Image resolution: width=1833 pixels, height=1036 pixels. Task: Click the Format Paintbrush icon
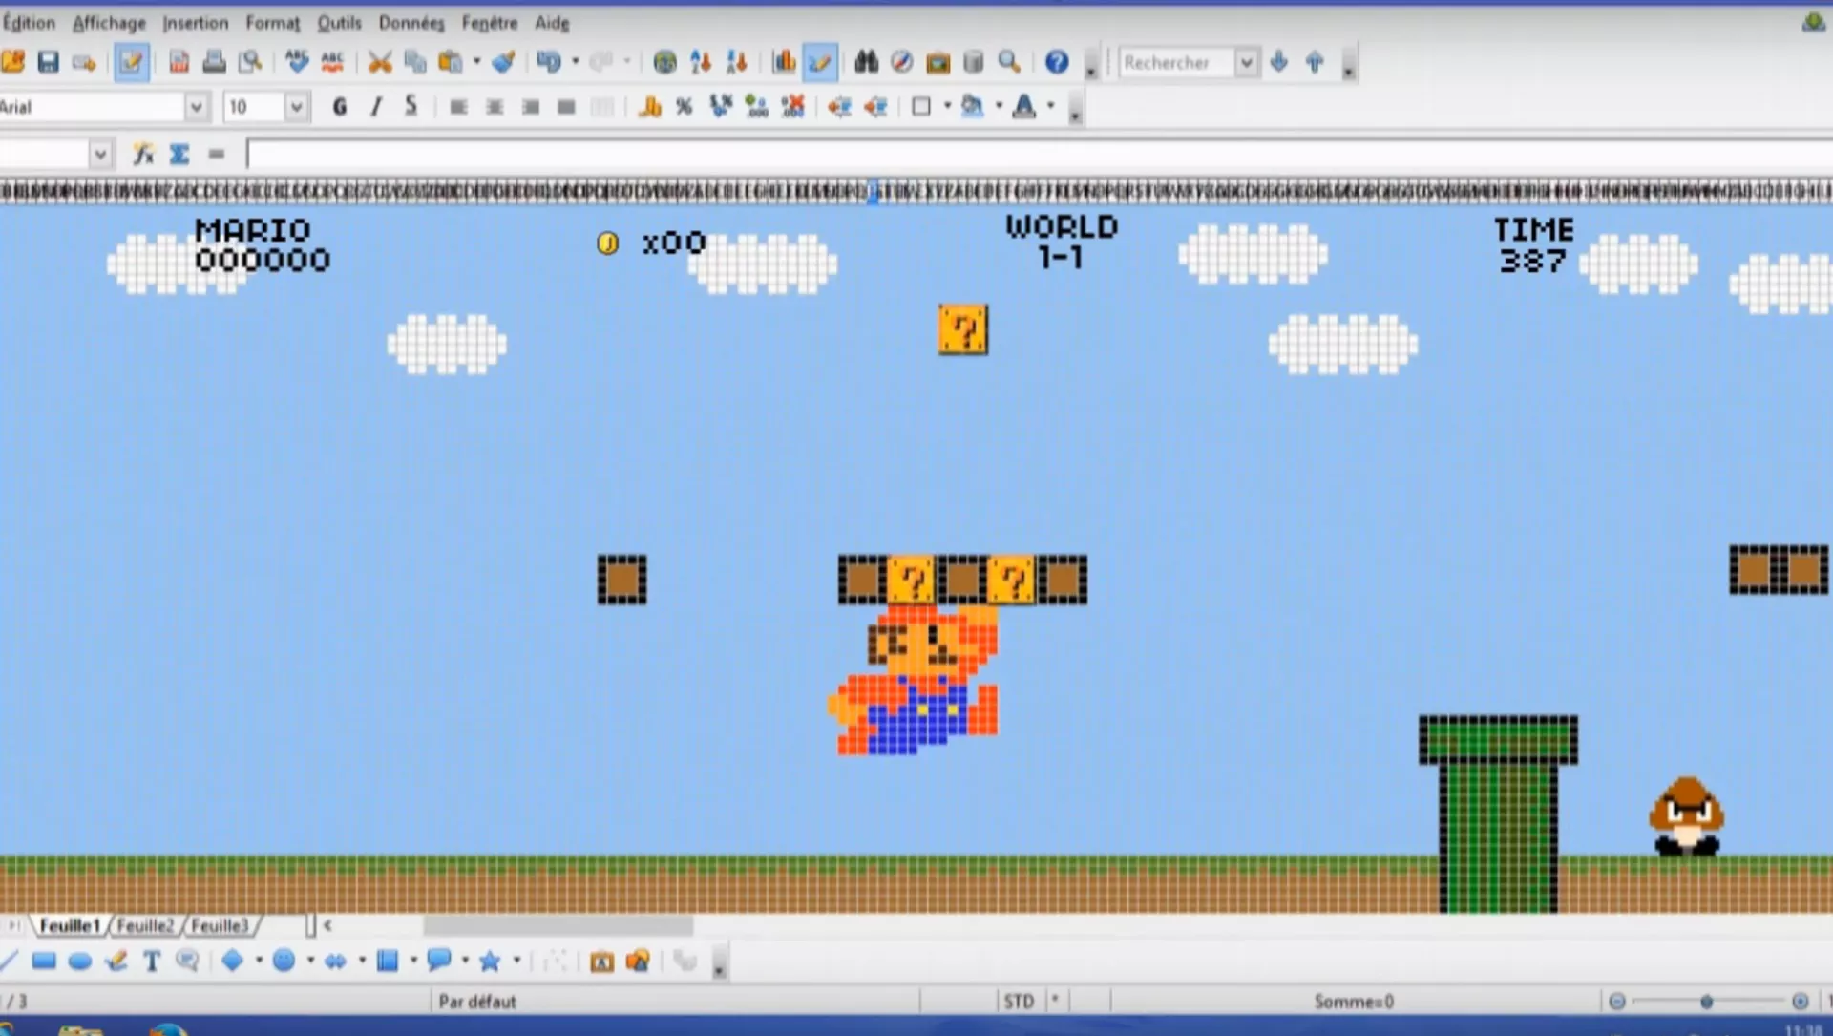coord(503,63)
